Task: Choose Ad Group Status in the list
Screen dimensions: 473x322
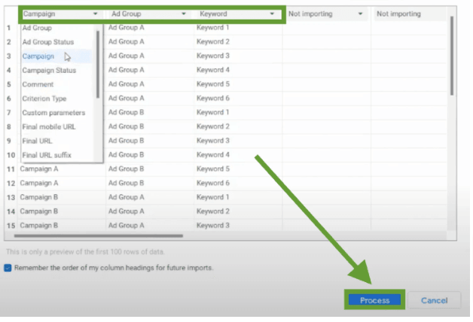Action: click(48, 42)
